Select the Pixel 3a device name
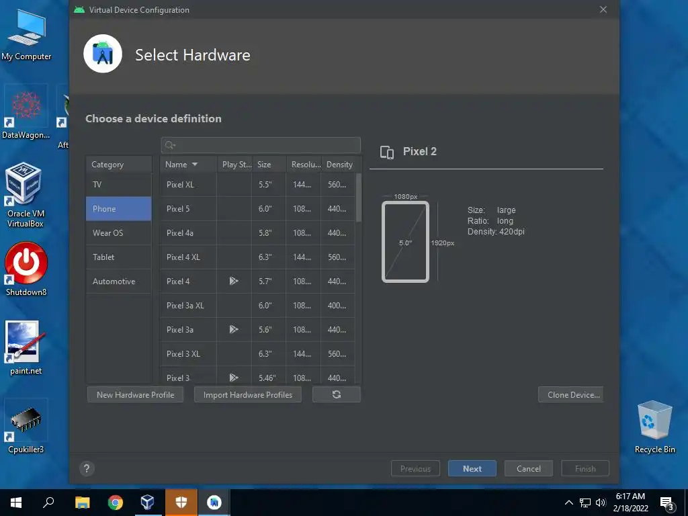The width and height of the screenshot is (688, 516). coord(180,329)
